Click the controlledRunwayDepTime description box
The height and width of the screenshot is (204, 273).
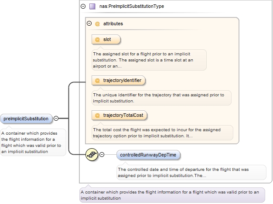point(191,173)
